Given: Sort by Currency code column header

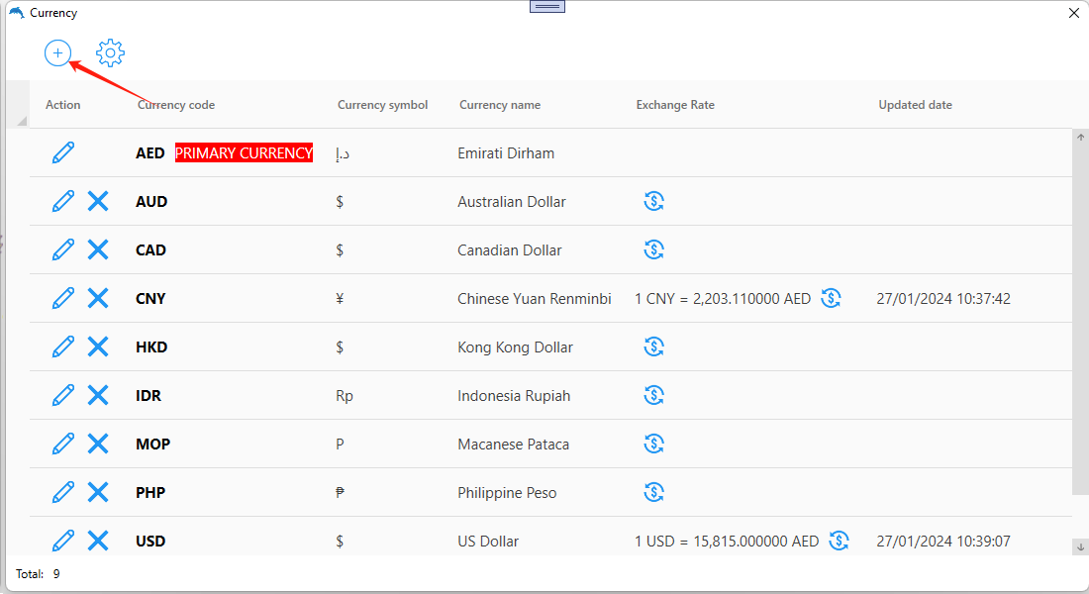Looking at the screenshot, I should tap(176, 105).
